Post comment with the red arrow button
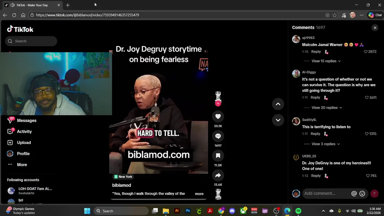The height and width of the screenshot is (216, 384). click(x=374, y=193)
